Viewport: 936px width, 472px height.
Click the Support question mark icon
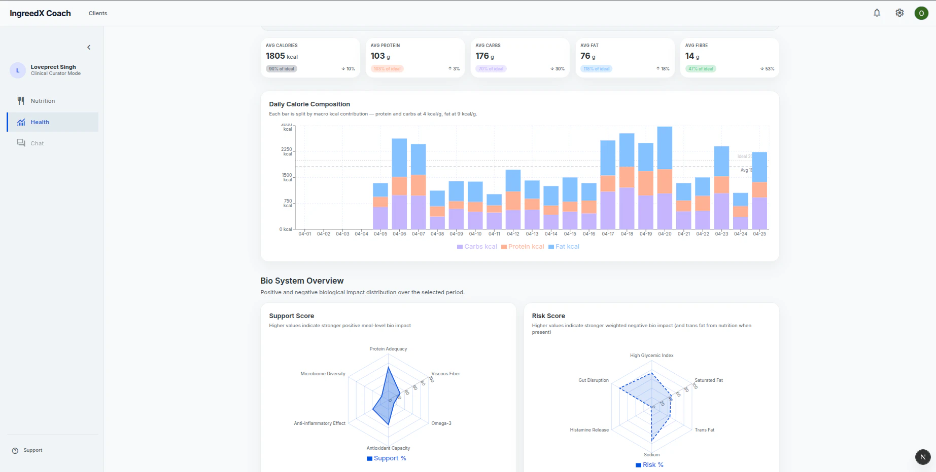click(x=15, y=451)
